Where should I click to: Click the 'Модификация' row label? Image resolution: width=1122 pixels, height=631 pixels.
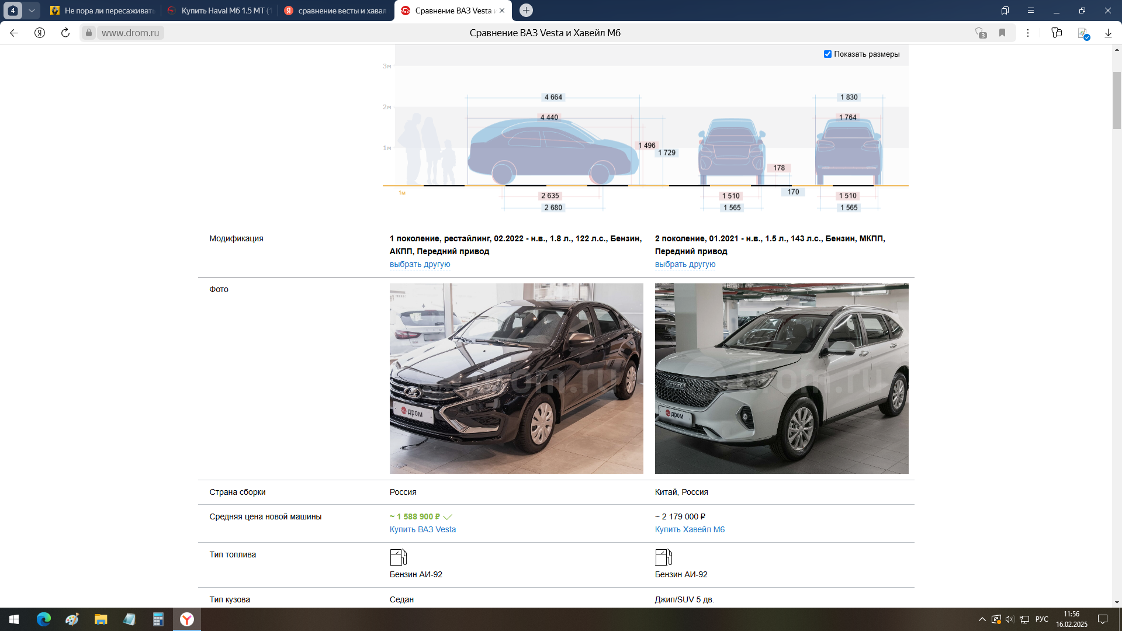[236, 238]
